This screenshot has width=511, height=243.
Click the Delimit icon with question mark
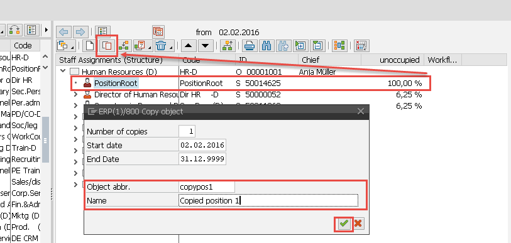[140, 46]
